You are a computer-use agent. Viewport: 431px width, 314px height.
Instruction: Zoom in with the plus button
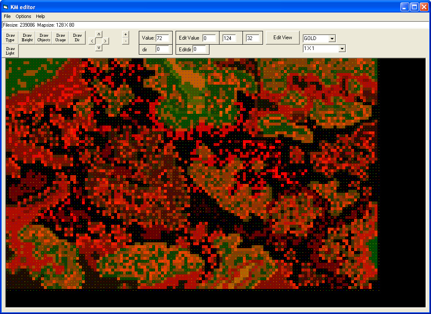pyautogui.click(x=125, y=34)
